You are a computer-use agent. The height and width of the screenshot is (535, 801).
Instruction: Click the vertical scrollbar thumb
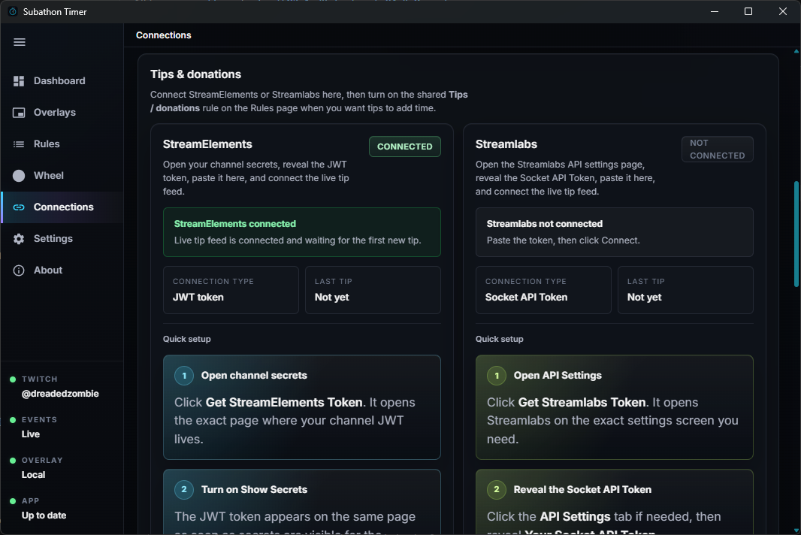click(796, 234)
